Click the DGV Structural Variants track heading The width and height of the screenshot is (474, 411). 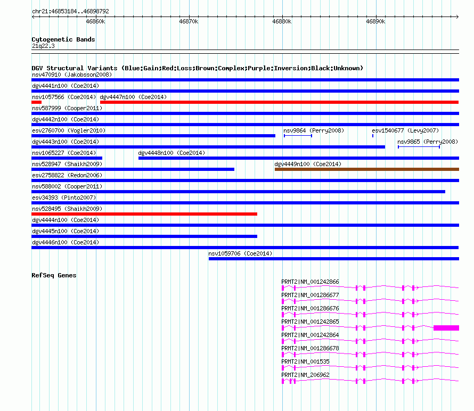[198, 68]
